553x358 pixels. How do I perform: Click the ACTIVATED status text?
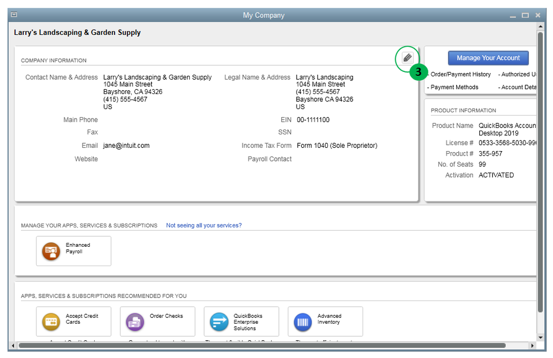496,175
